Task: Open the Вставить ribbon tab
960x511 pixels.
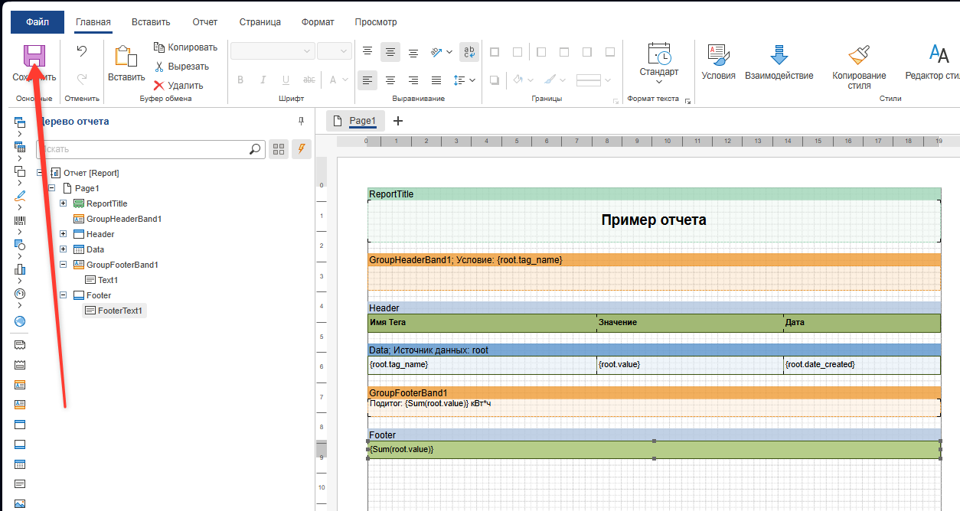Action: point(151,22)
